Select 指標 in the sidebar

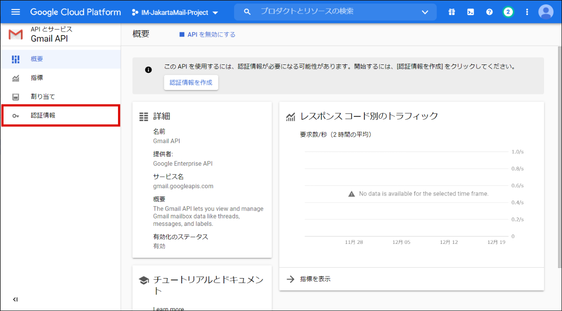pos(37,78)
